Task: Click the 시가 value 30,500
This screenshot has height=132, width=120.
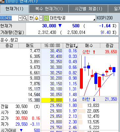Action: 21,112
